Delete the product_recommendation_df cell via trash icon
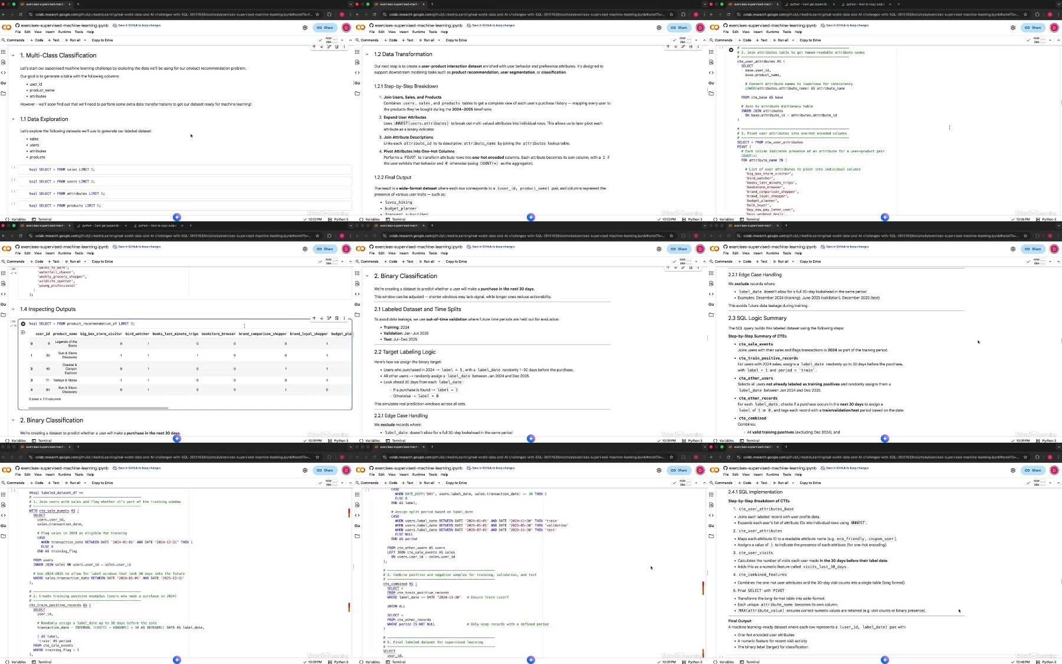 click(337, 318)
